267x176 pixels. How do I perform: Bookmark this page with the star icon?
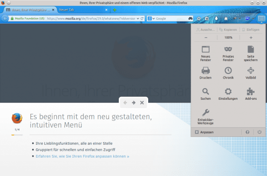coord(199,18)
